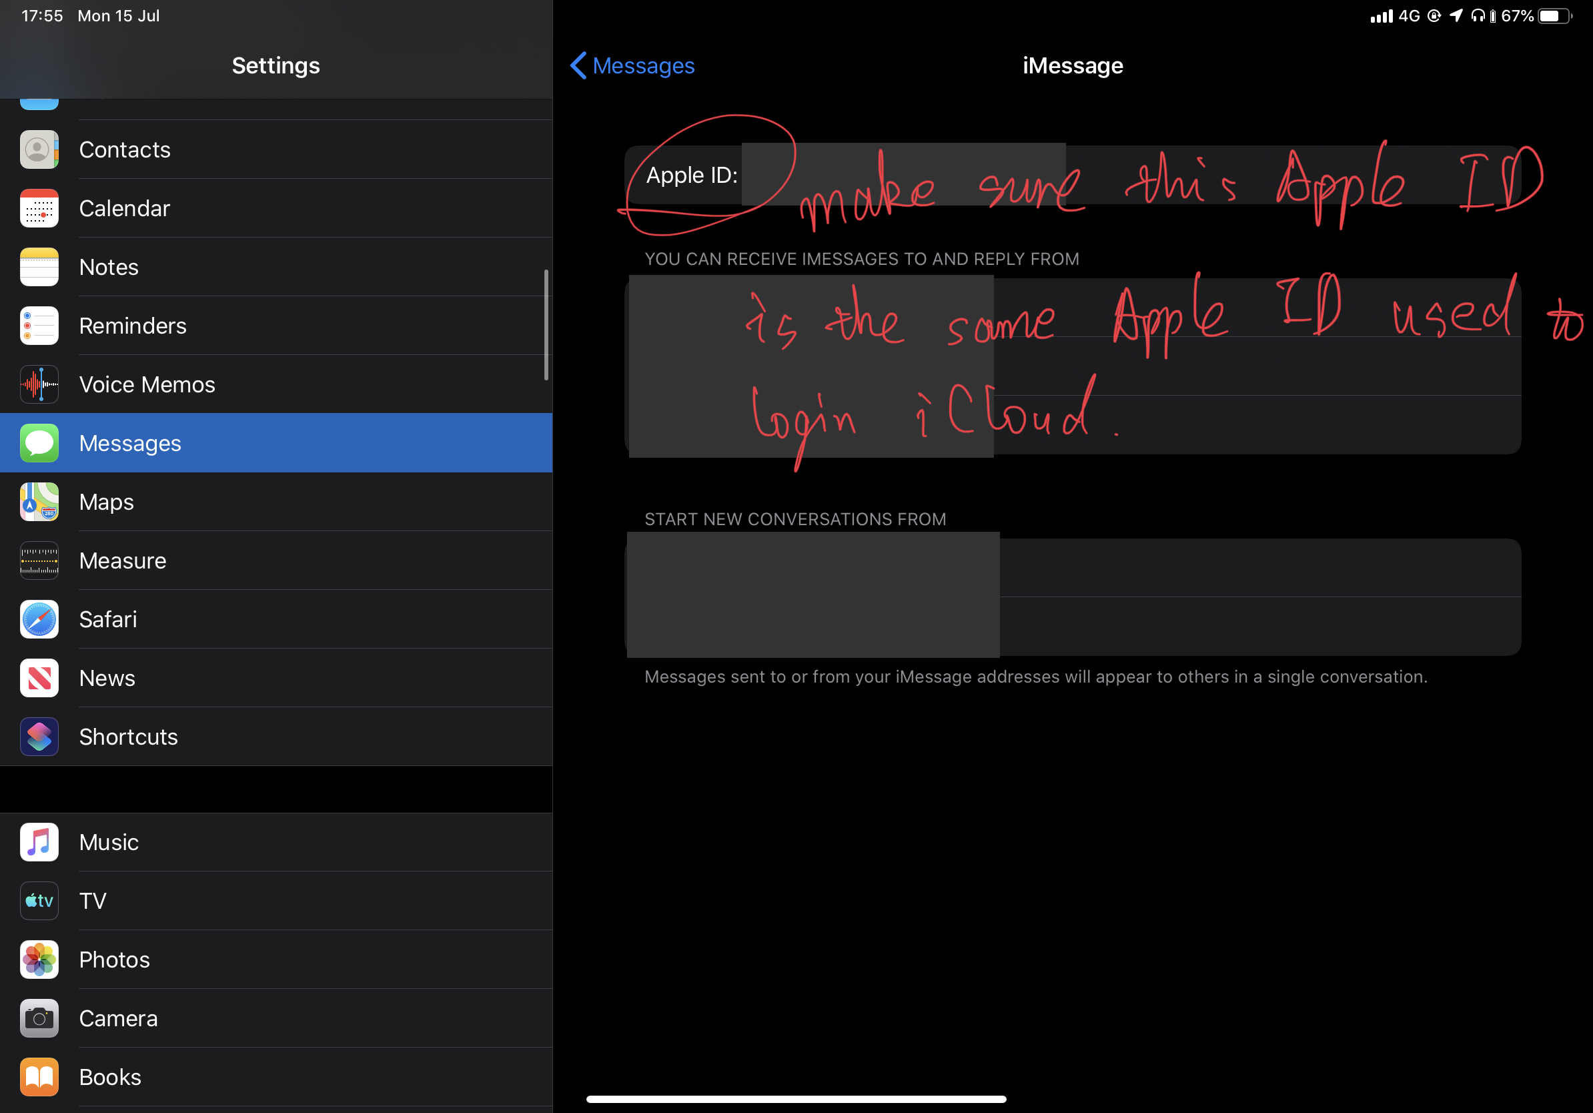The height and width of the screenshot is (1113, 1593).
Task: Tap the Calendar app icon
Action: tap(39, 208)
